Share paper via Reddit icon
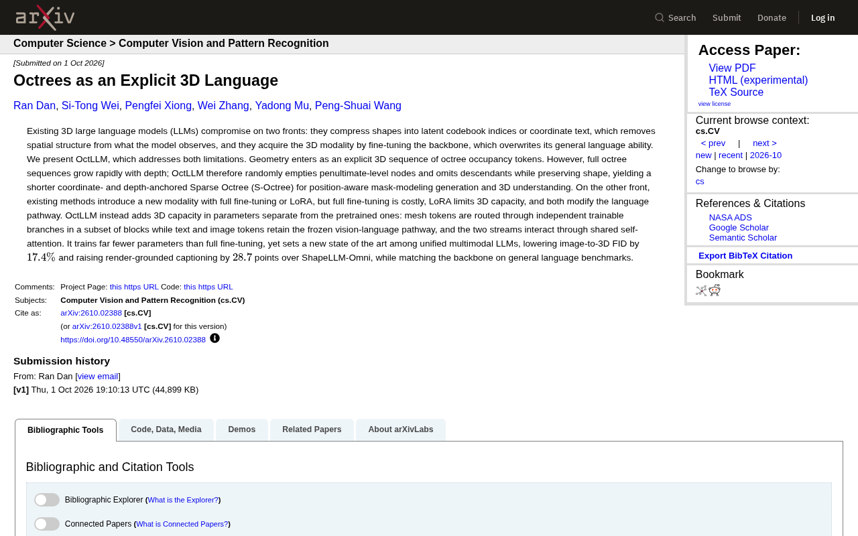The image size is (858, 536). (x=715, y=290)
